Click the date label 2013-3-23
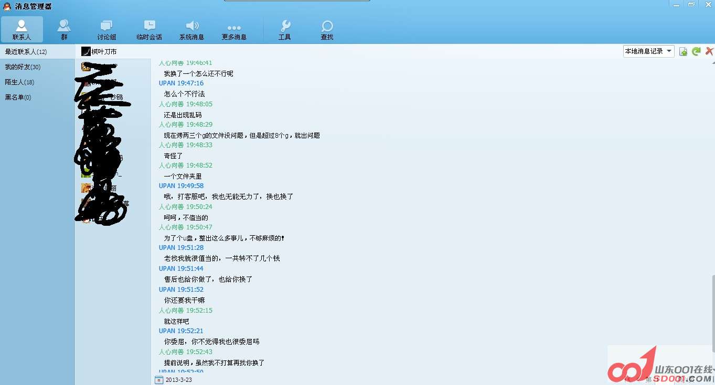The image size is (715, 385). pos(178,380)
